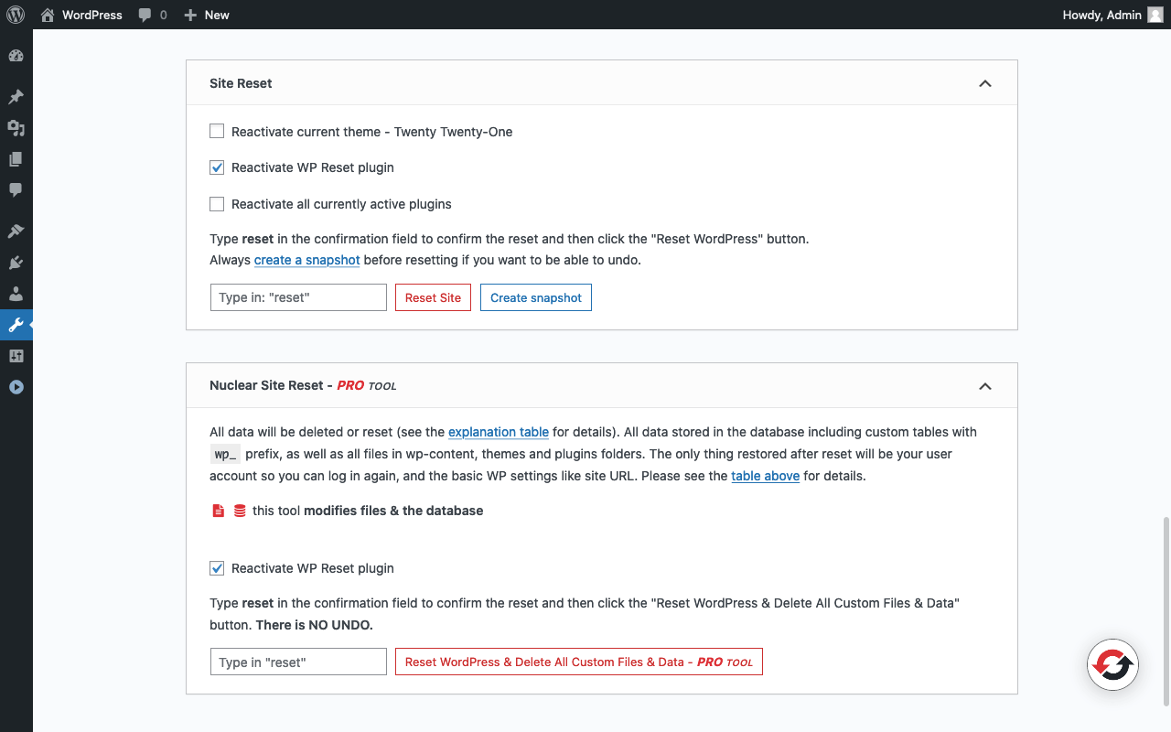Open Pages sidebar icon
This screenshot has height=732, width=1171.
coord(16,159)
